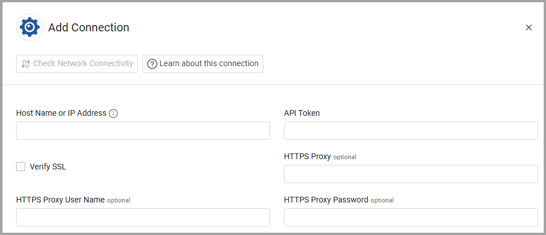Focus the HTTPS Proxy User Name field

coord(143,217)
